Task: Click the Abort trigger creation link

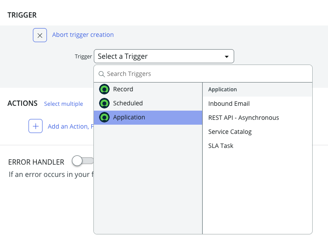Action: pyautogui.click(x=83, y=35)
